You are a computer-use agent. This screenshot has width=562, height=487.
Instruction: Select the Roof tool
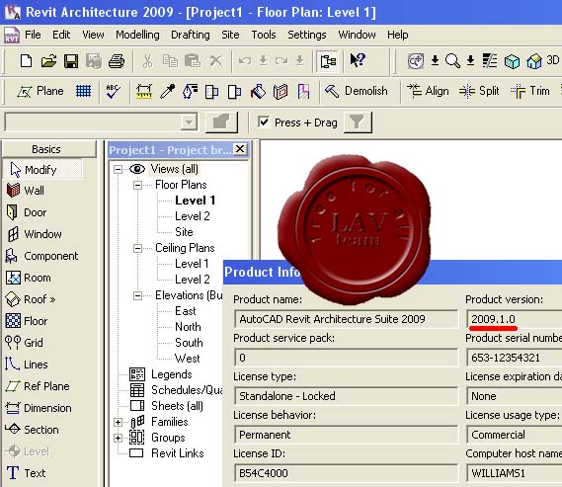(x=31, y=299)
